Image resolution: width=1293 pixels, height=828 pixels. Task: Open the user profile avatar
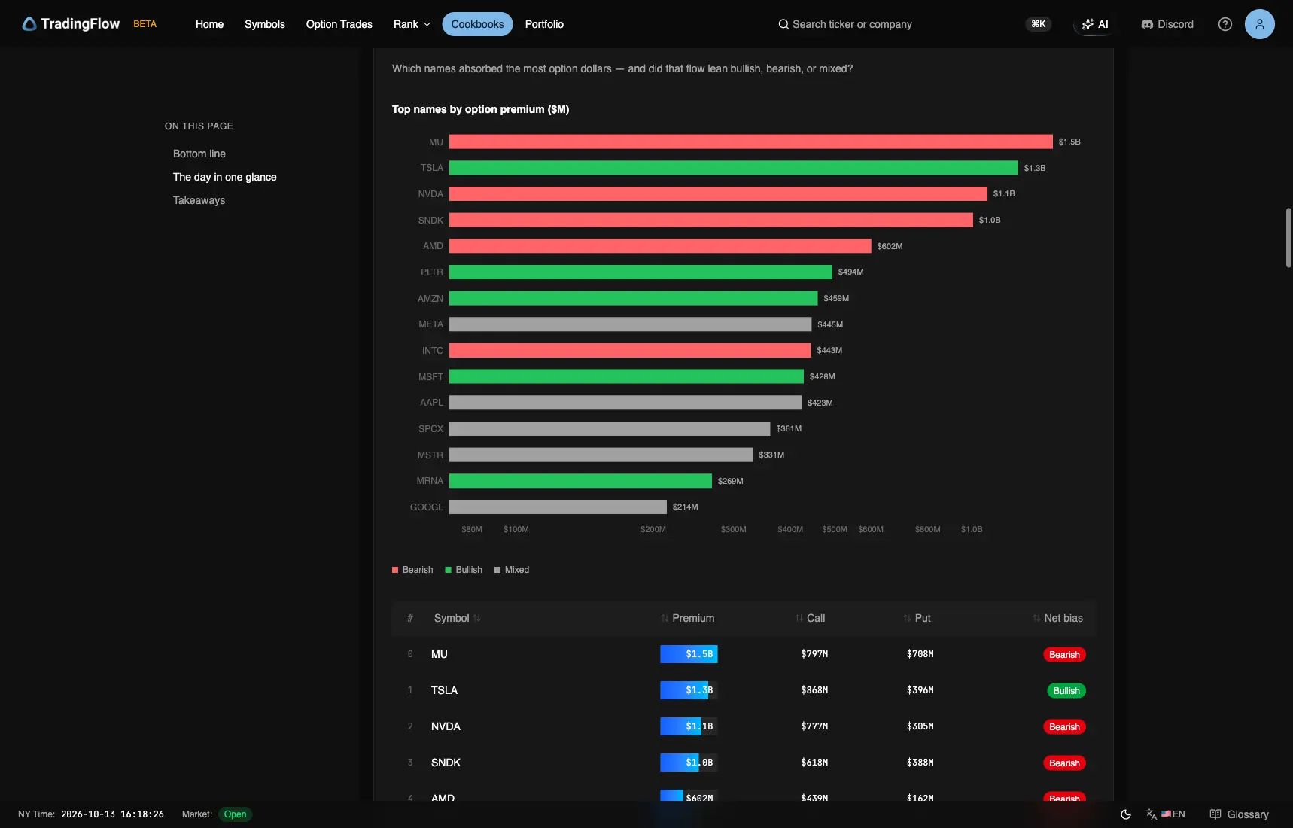(x=1260, y=24)
